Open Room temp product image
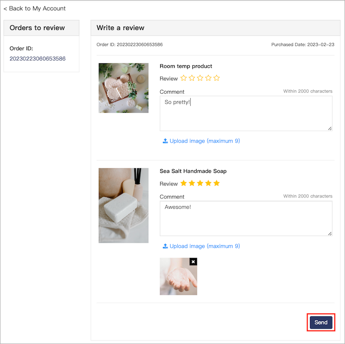345x344 pixels. [x=123, y=88]
